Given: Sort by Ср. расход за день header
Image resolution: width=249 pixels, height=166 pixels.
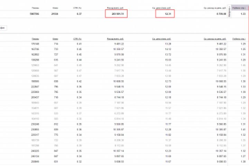Looking at the screenshot, I should tap(215, 39).
